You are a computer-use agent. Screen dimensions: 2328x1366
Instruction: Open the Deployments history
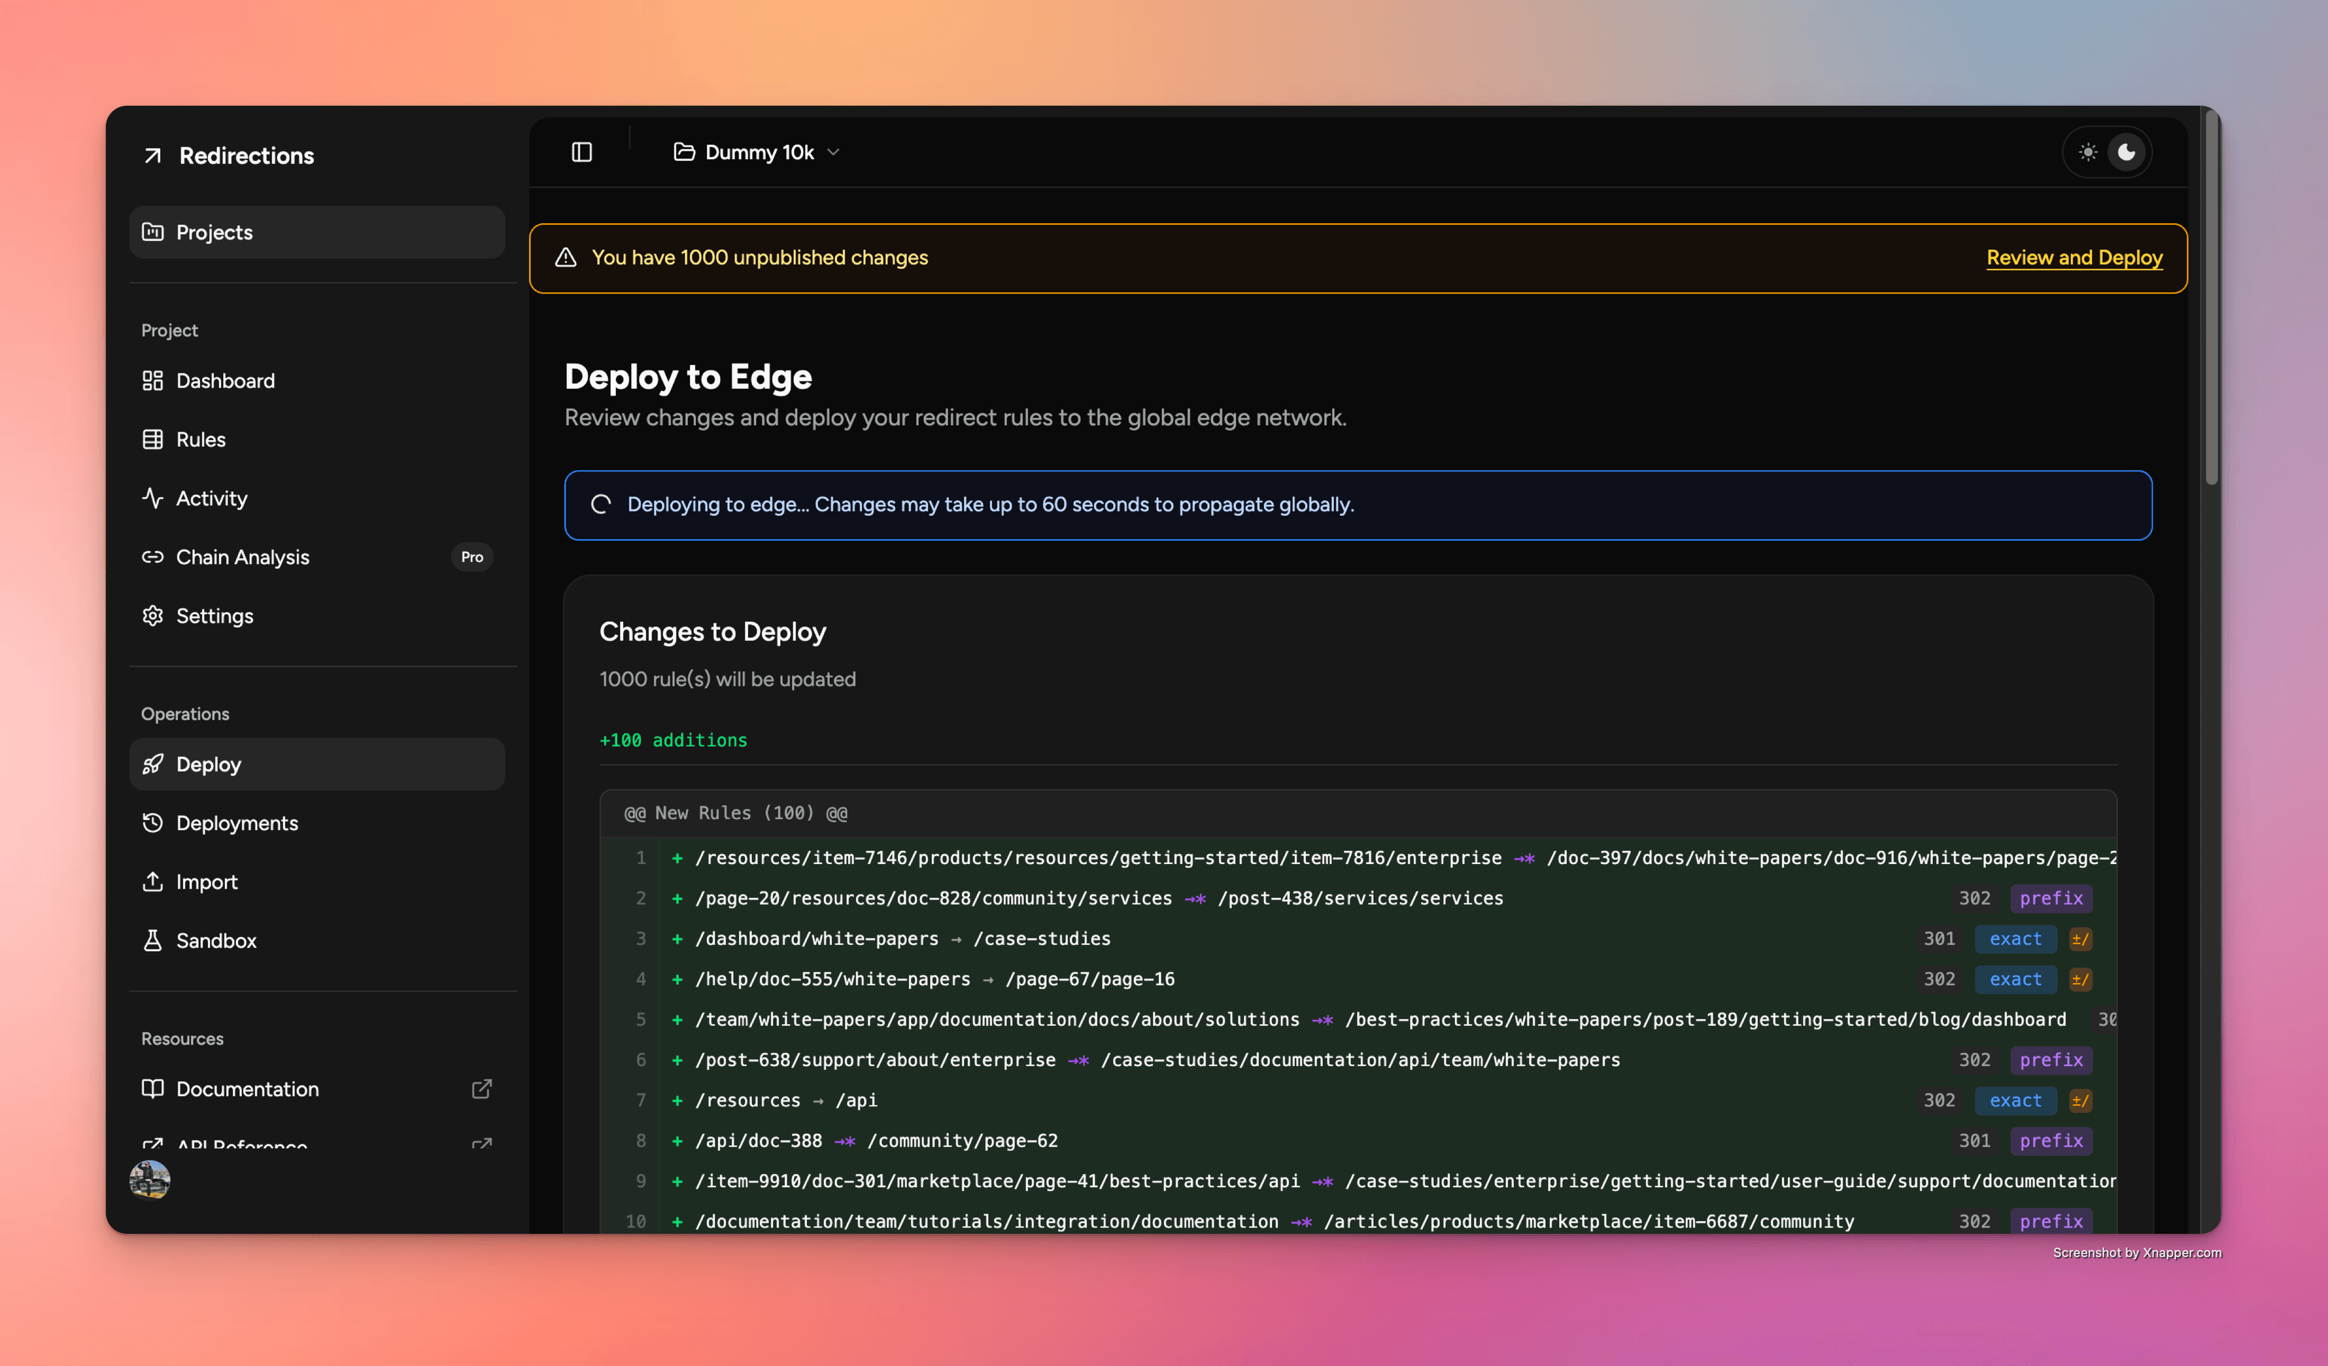236,822
